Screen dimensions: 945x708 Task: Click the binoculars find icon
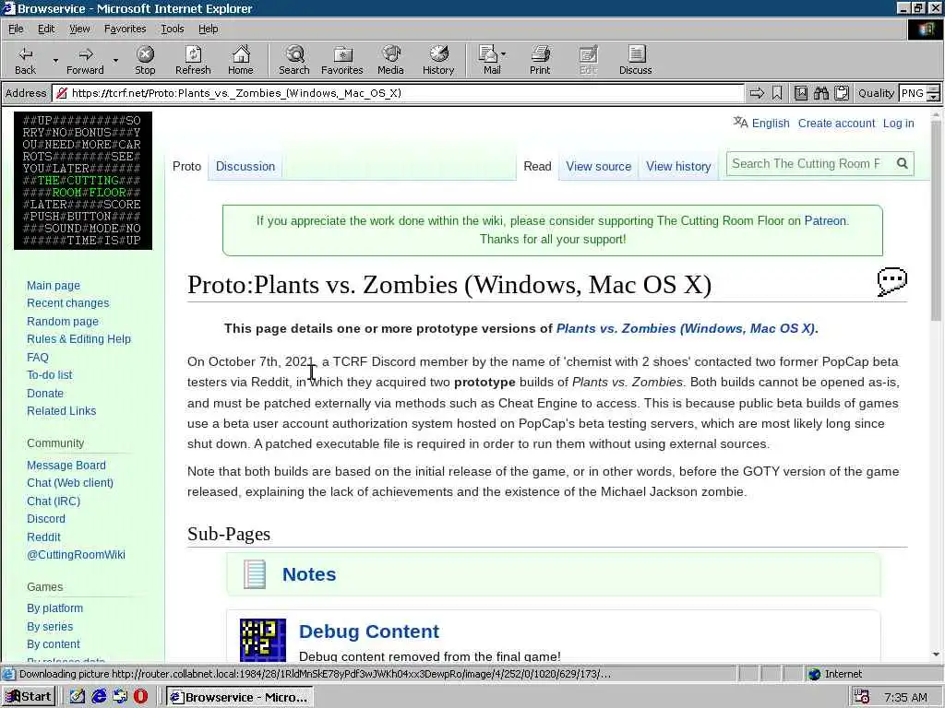(x=821, y=93)
